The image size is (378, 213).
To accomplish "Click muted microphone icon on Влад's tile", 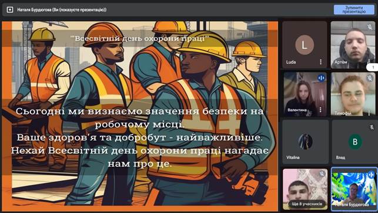I will 372,127.
